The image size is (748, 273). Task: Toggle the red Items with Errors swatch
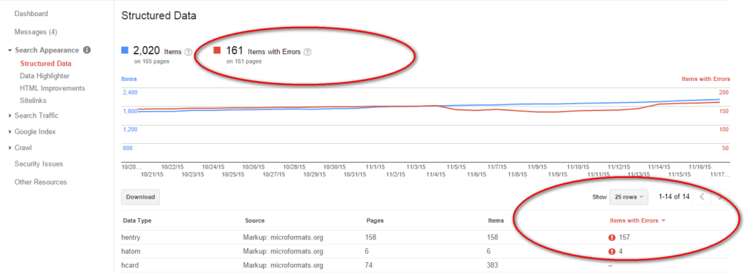217,50
